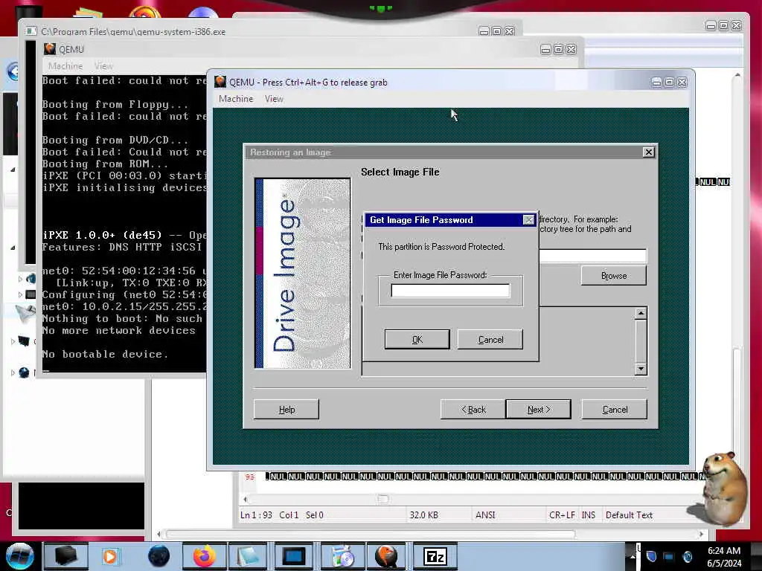This screenshot has height=571, width=762.
Task: Click the editor horizontal scrollbar thumb
Action: [383, 499]
